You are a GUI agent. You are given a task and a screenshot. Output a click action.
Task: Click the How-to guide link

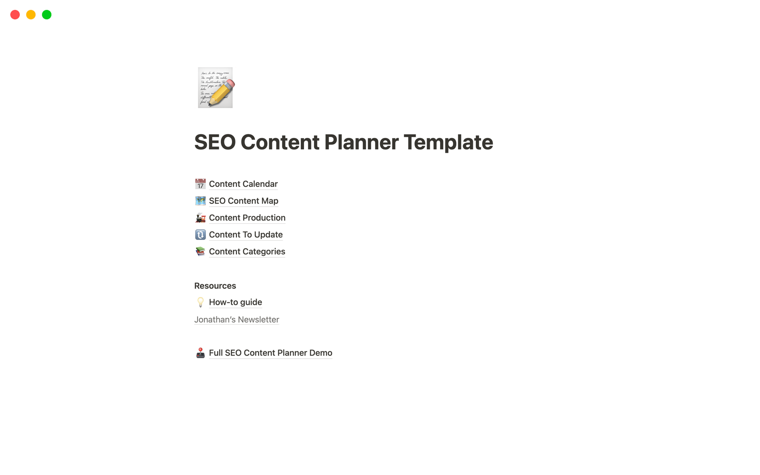pyautogui.click(x=235, y=302)
